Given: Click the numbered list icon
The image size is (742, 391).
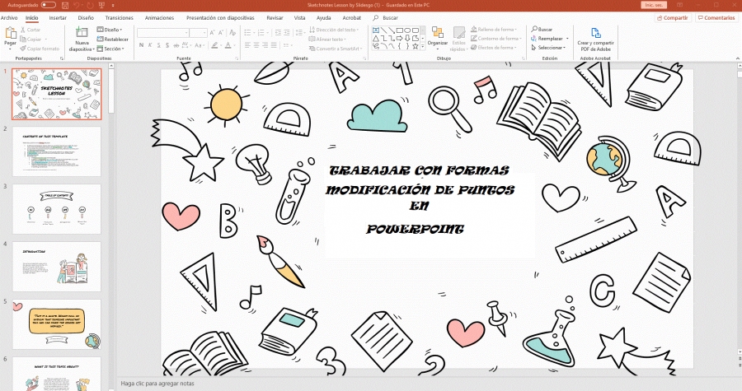Looking at the screenshot, I should point(261,33).
